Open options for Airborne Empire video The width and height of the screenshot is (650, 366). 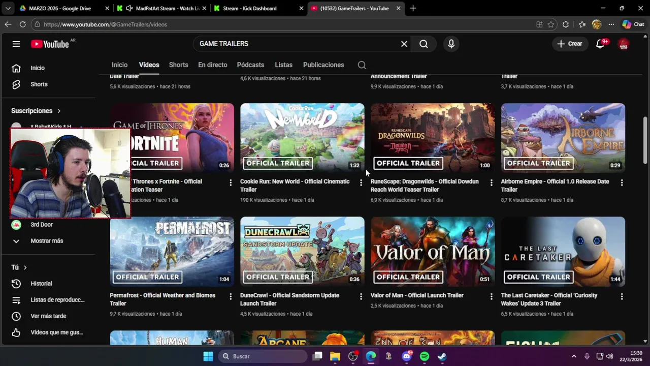[x=622, y=182]
